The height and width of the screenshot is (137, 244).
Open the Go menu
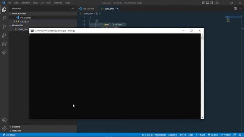(42, 3)
